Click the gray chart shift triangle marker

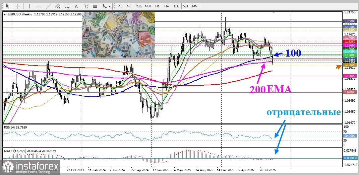[274, 12]
